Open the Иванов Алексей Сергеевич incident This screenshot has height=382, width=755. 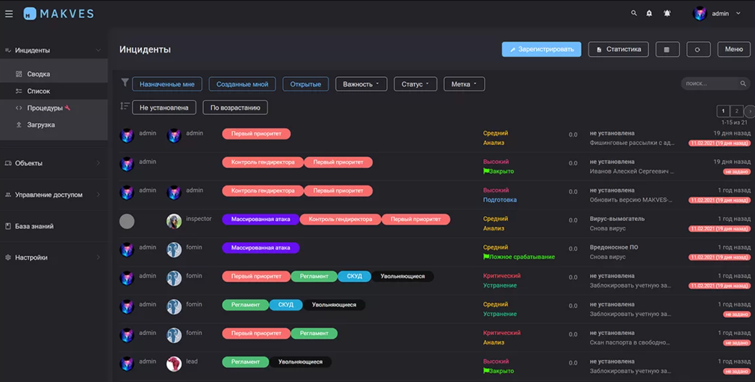632,171
